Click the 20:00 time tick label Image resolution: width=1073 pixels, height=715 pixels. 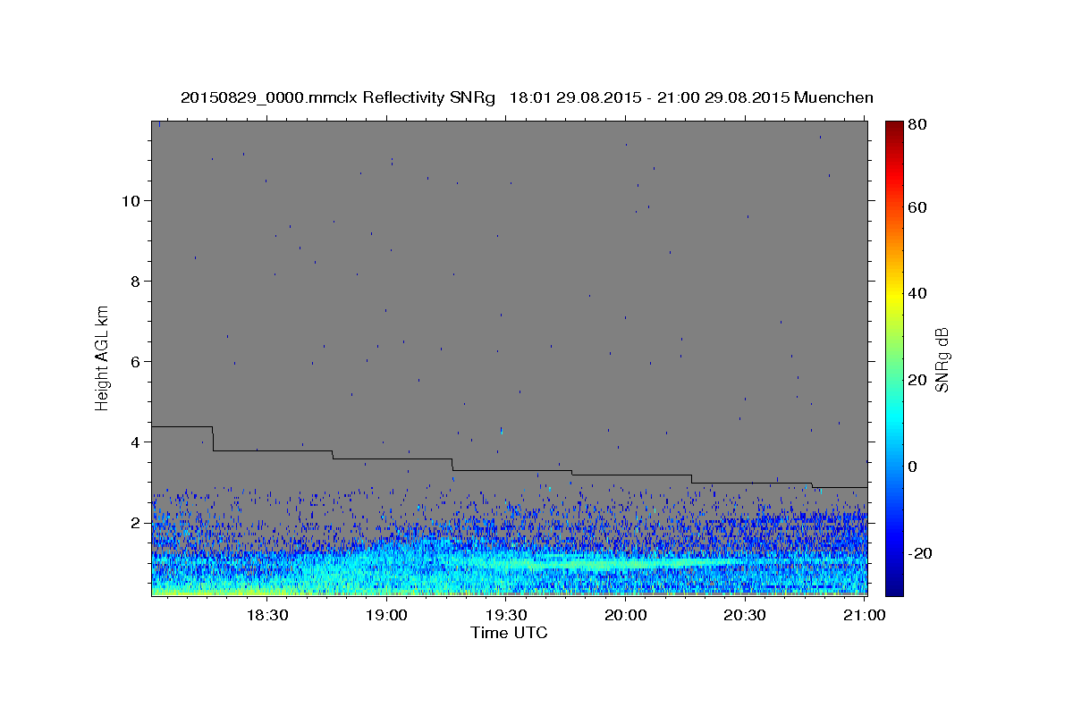[626, 615]
